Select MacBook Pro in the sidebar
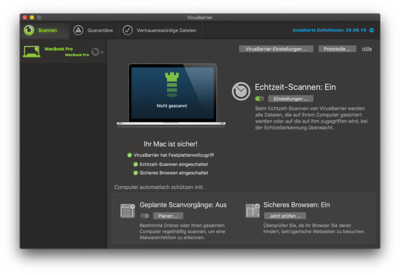 (63, 52)
